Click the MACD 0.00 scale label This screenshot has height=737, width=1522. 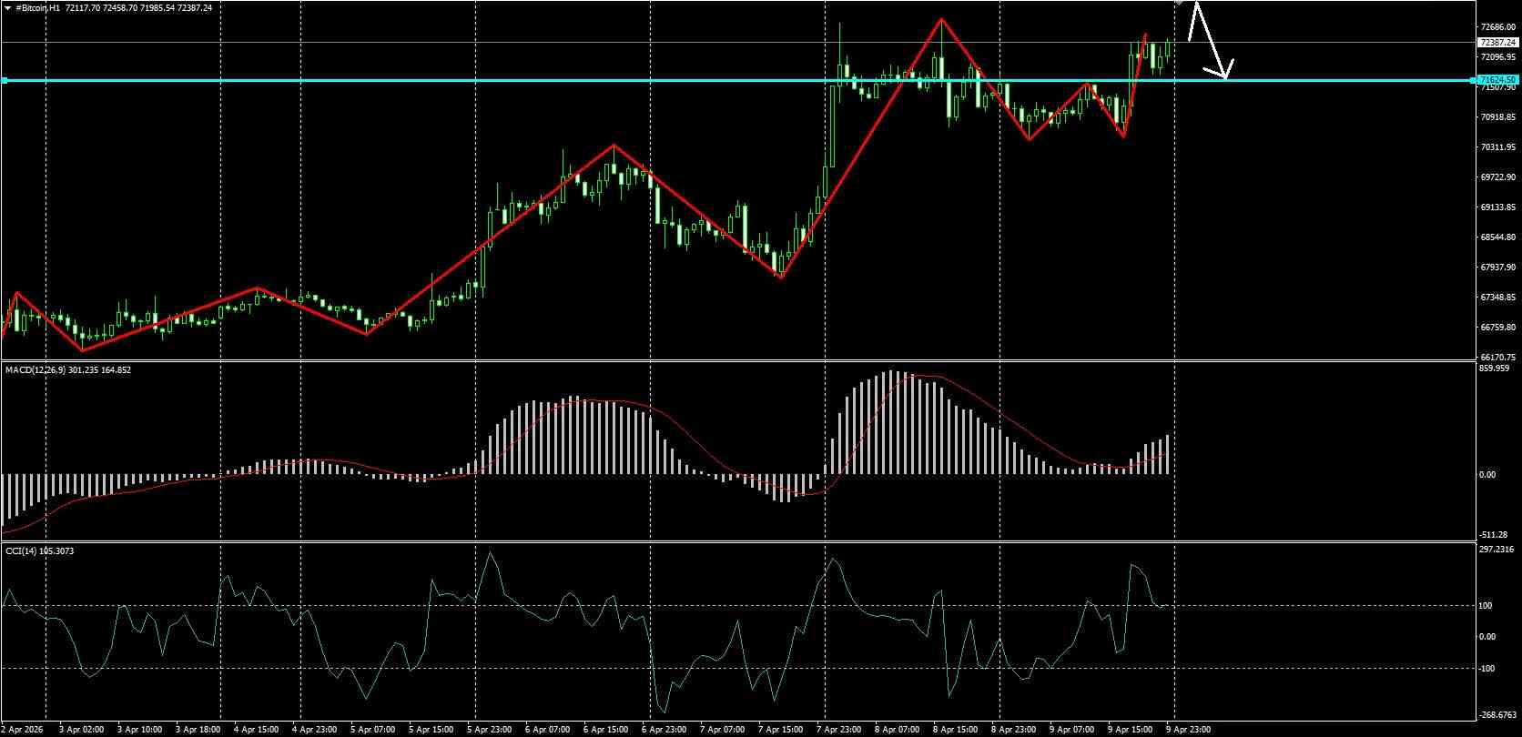pyautogui.click(x=1487, y=475)
